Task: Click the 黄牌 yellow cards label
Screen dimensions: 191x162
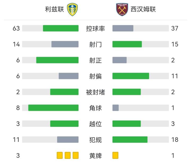Action: point(95,155)
